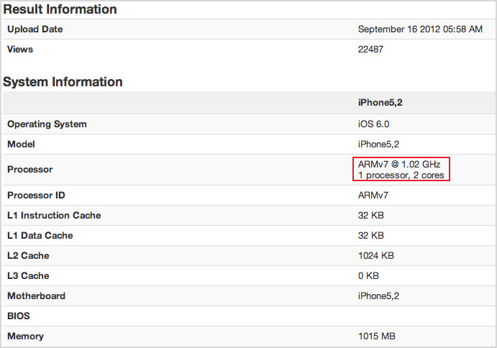497x348 pixels.
Task: Click the Model row label
Action: (21, 145)
